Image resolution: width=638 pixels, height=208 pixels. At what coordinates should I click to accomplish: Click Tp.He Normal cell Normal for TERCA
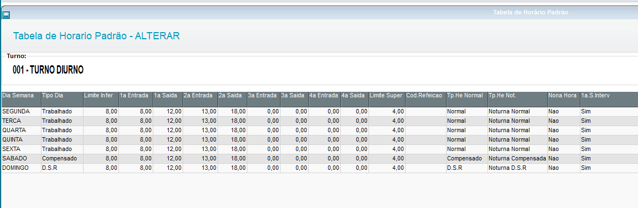467,121
